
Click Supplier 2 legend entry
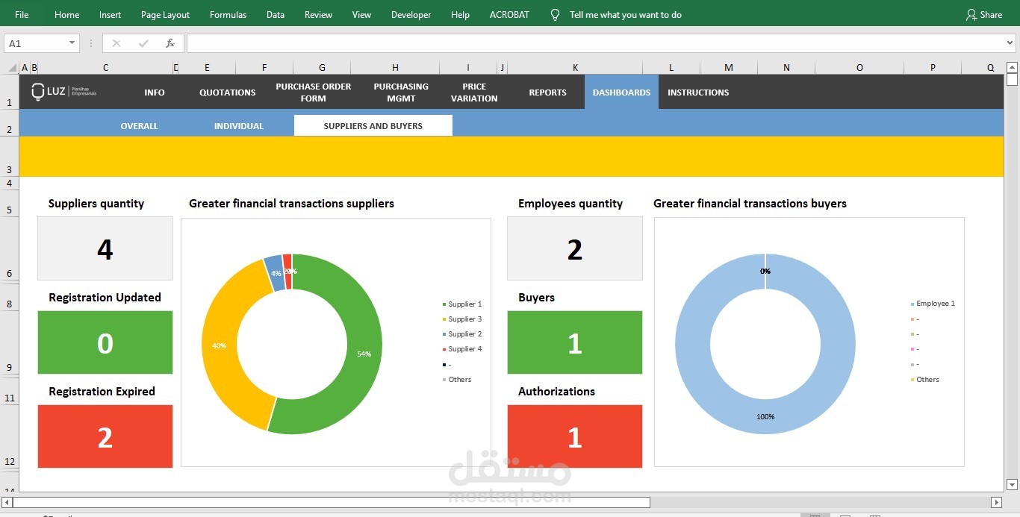pyautogui.click(x=462, y=333)
